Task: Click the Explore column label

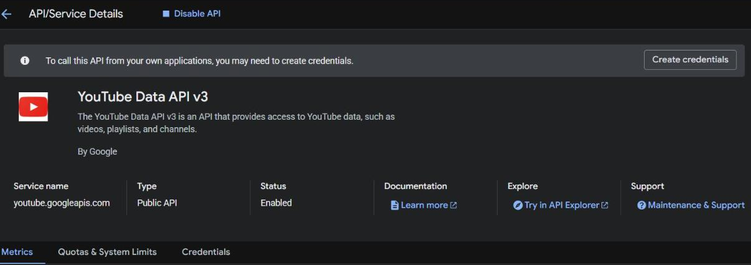Action: pyautogui.click(x=523, y=186)
